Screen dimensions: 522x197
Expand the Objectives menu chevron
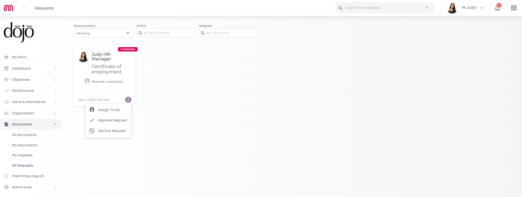(x=55, y=80)
